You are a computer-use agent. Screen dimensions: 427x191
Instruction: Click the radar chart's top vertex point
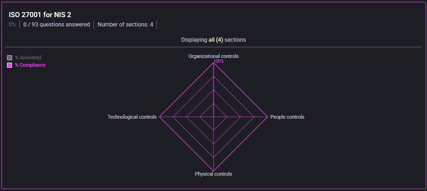(x=213, y=63)
